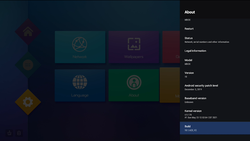
Task: Select the Version 10 entry
Action: click(x=215, y=74)
